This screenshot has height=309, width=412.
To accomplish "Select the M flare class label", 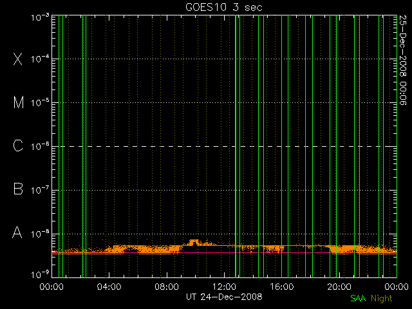I will 19,102.
